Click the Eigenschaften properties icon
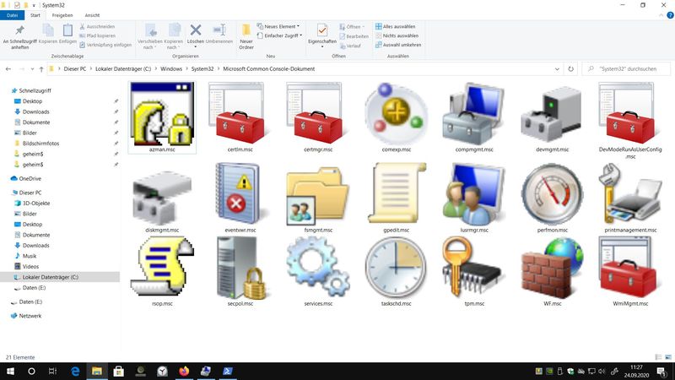The height and width of the screenshot is (380, 675). (322, 30)
